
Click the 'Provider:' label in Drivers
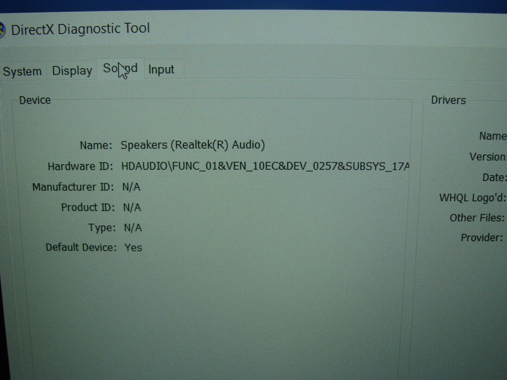coord(482,237)
